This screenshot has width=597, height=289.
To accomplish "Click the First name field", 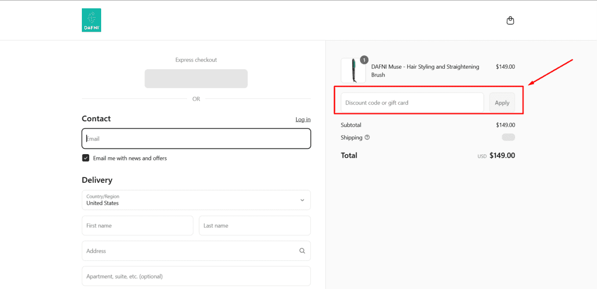I will [138, 225].
